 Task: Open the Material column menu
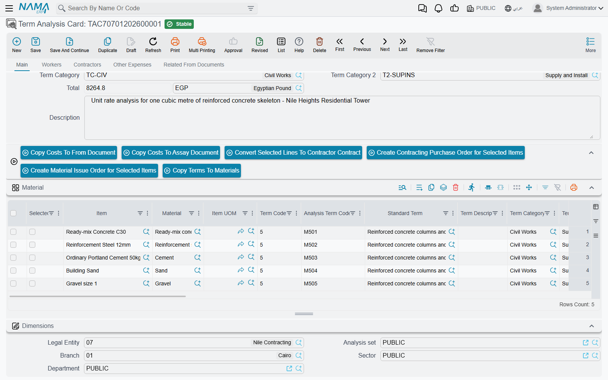click(199, 213)
